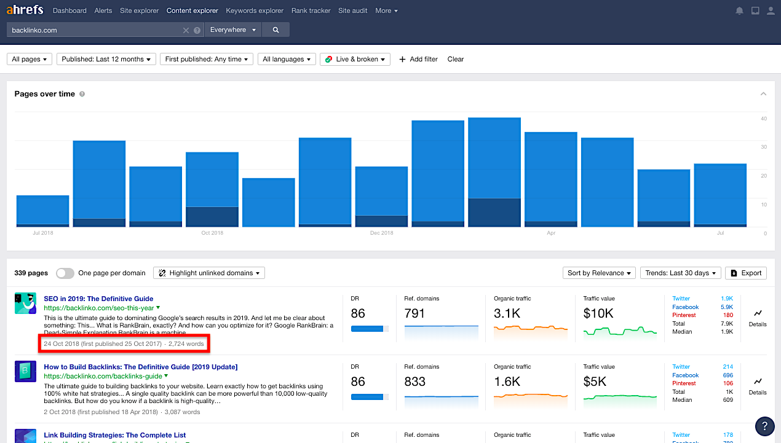Open SEO in 2019: The Definitive Guide title
781x443 pixels.
(98, 299)
